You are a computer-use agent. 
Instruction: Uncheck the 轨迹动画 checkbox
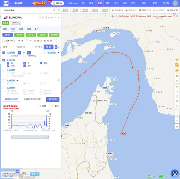4,53
